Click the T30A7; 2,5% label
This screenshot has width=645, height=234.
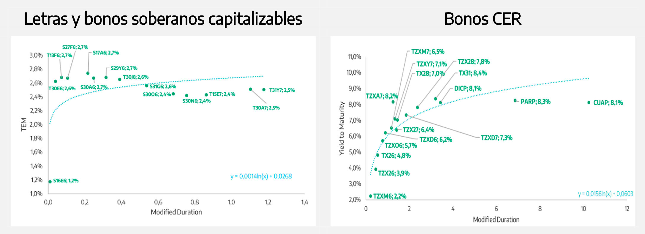[x=266, y=108]
